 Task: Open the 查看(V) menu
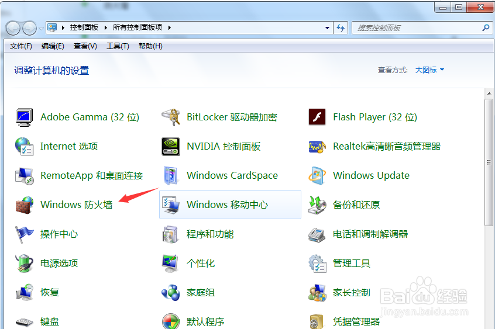(x=85, y=46)
